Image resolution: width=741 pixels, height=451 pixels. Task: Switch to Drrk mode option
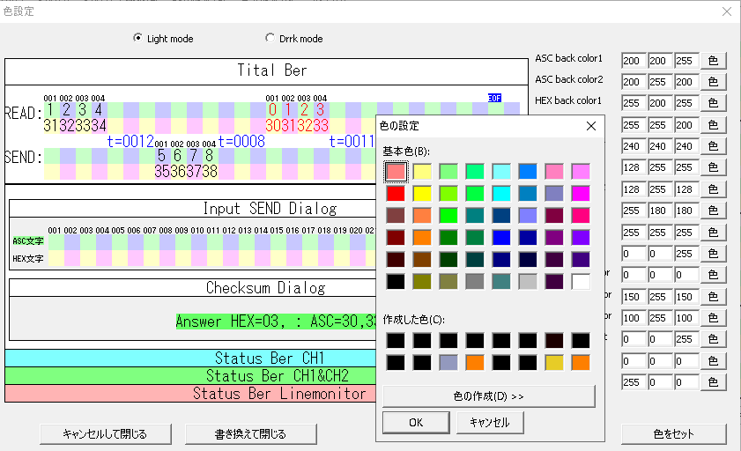tap(270, 39)
